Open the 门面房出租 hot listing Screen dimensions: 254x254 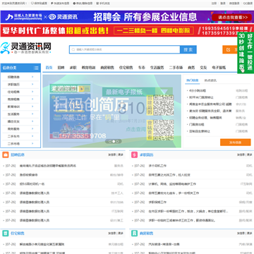click(x=197, y=124)
